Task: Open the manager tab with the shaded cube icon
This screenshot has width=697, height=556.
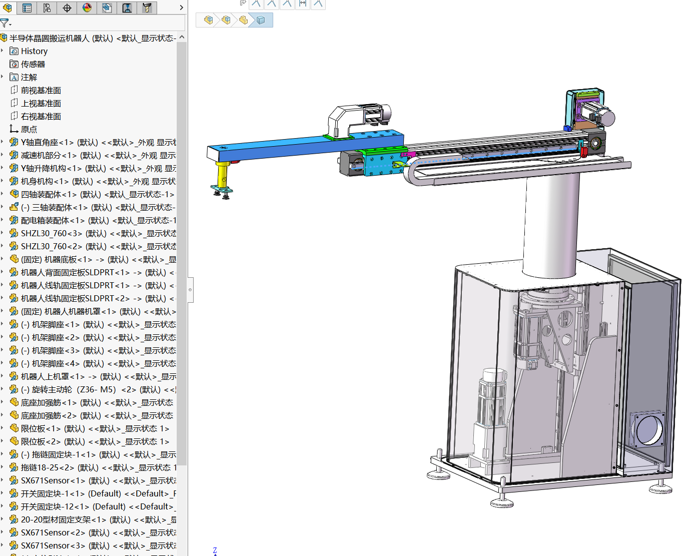Action: pos(107,8)
